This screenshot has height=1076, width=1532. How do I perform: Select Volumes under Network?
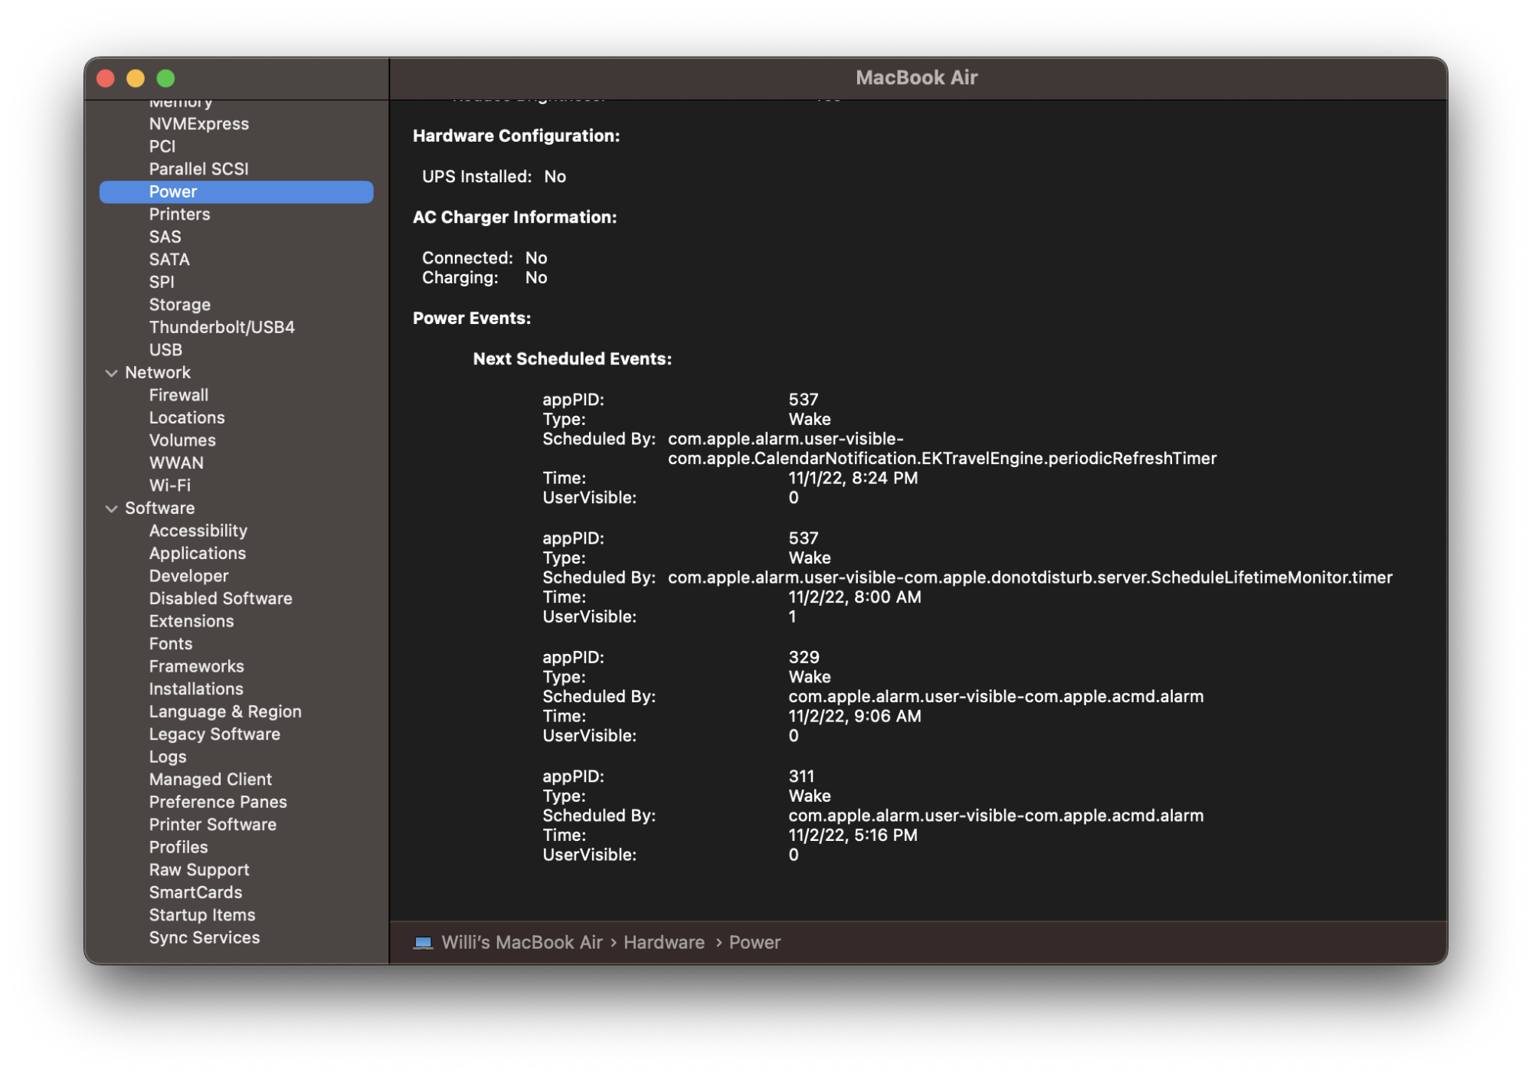182,440
